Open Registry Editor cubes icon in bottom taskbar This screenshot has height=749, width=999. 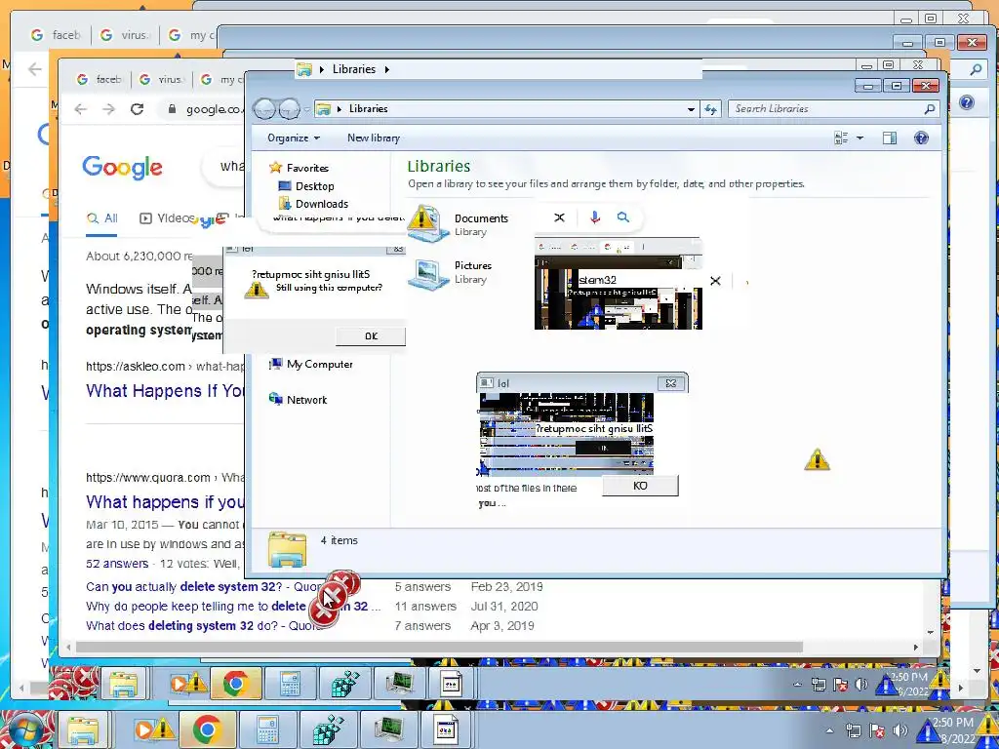tap(328, 729)
